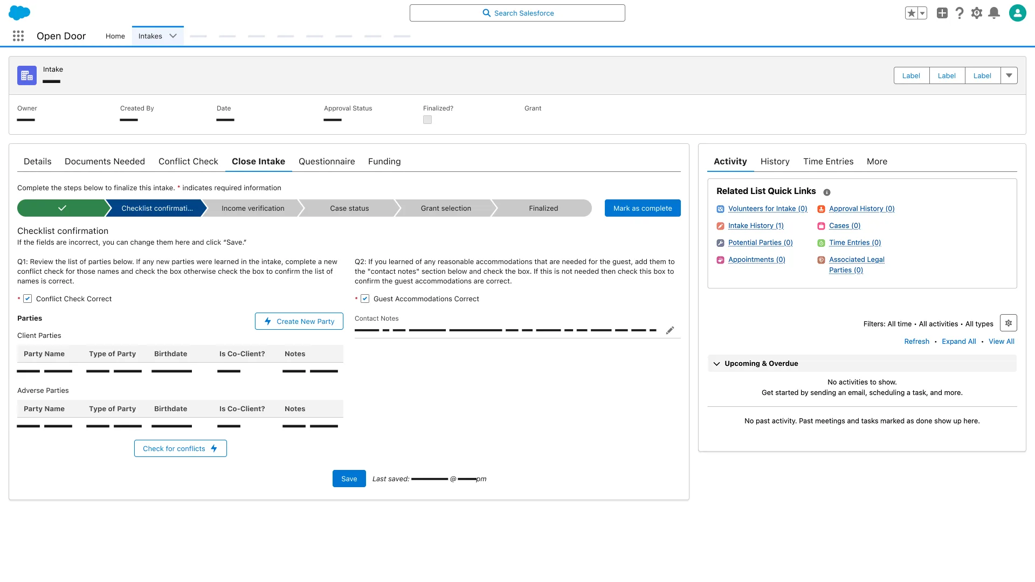Click the Save button
The height and width of the screenshot is (582, 1035).
click(x=349, y=479)
